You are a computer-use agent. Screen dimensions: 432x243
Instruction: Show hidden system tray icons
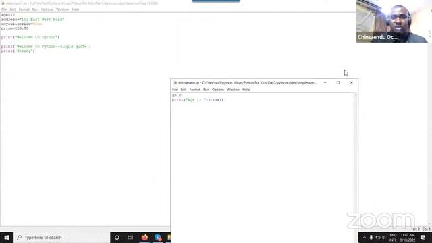[364, 237]
